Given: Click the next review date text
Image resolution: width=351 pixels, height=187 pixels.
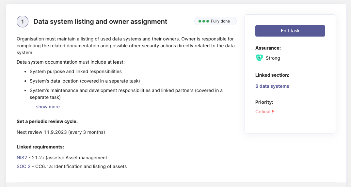Looking at the screenshot, I should click(61, 132).
